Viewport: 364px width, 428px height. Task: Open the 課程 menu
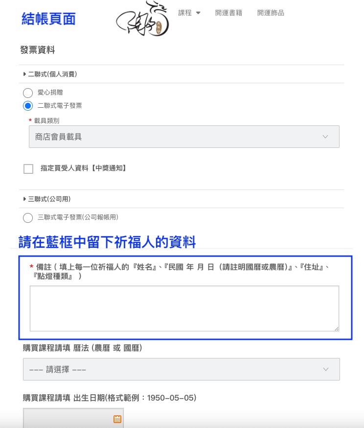click(185, 13)
